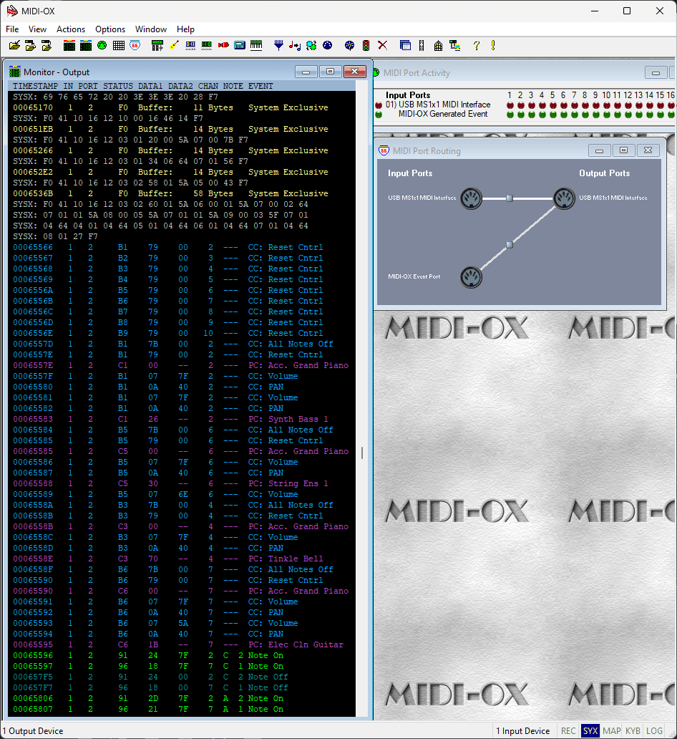Screen dimensions: 677x739
Task: Click the blue funnel filter icon
Action: [279, 46]
